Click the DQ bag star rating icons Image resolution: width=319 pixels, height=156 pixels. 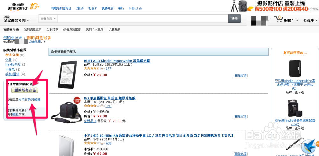pos(92,106)
